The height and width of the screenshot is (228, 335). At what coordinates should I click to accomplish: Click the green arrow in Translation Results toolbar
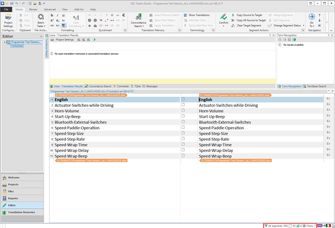tap(95, 40)
